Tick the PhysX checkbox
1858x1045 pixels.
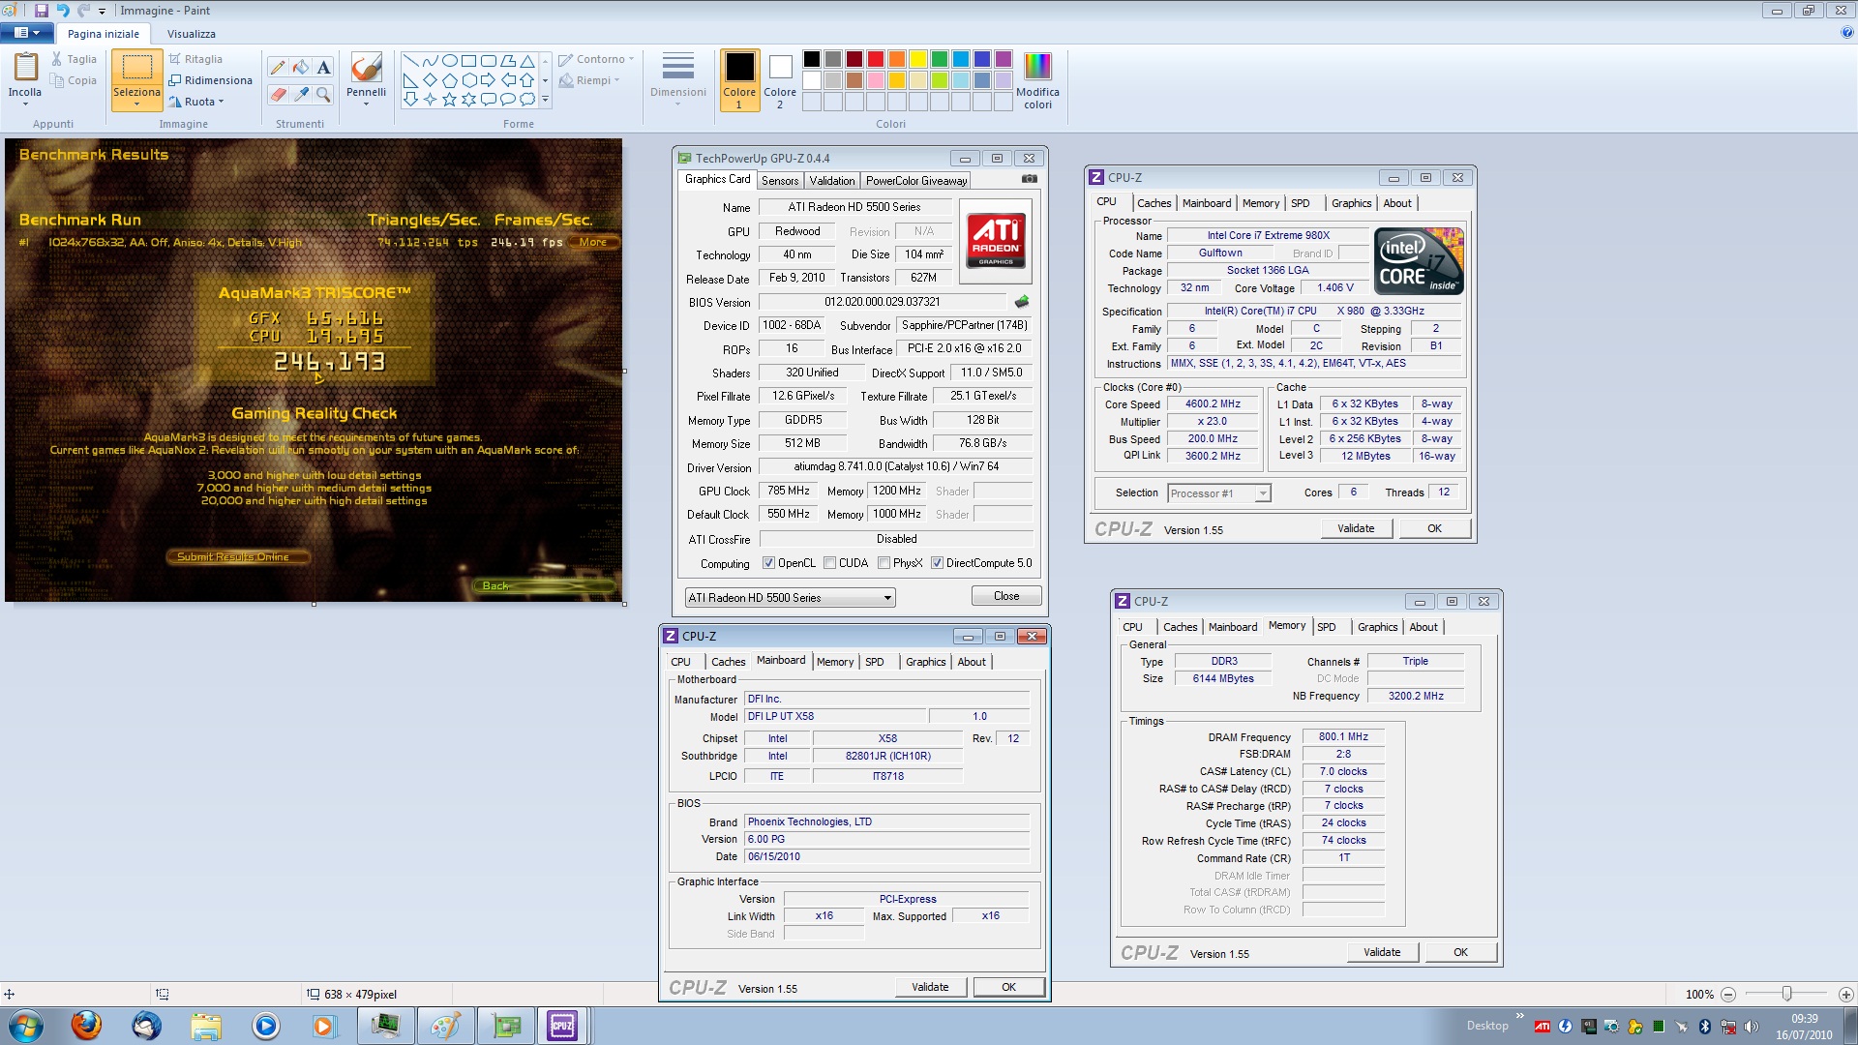click(x=884, y=563)
